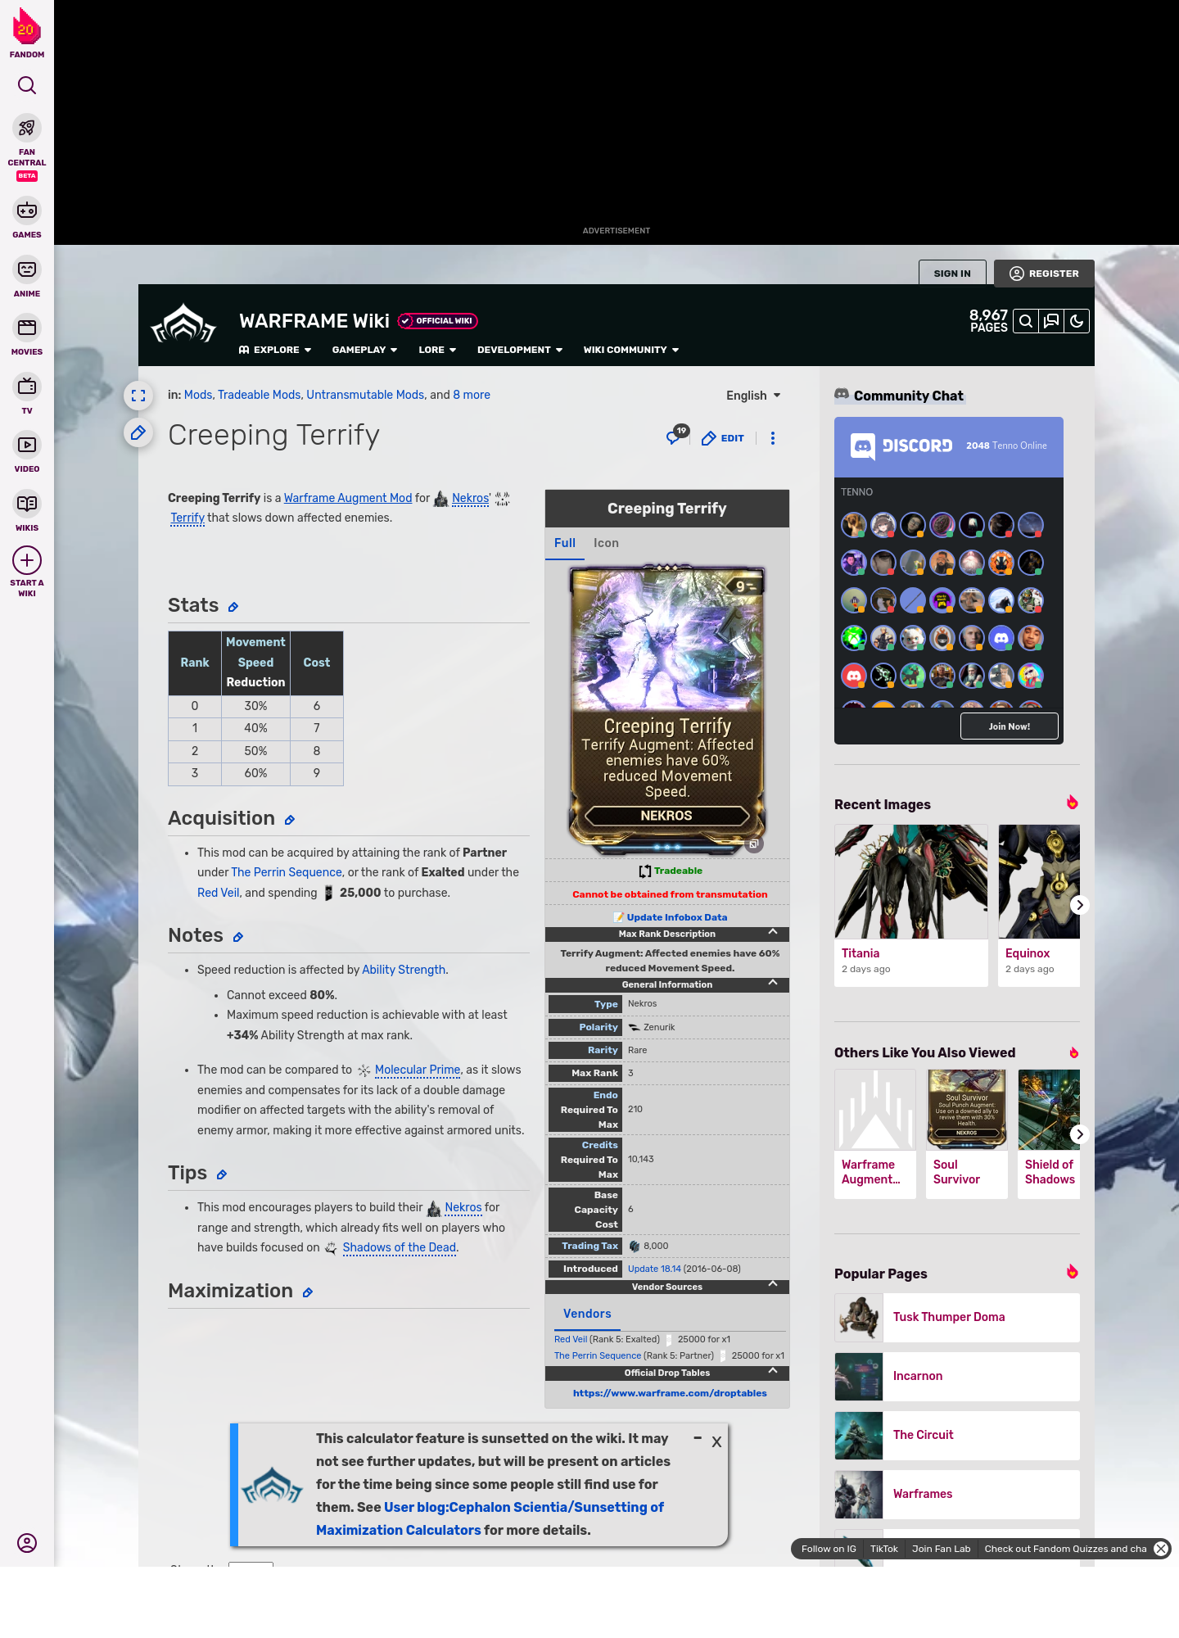Open the Incarnon popular page
Viewport: 1179px width, 1638px height.
tap(957, 1376)
